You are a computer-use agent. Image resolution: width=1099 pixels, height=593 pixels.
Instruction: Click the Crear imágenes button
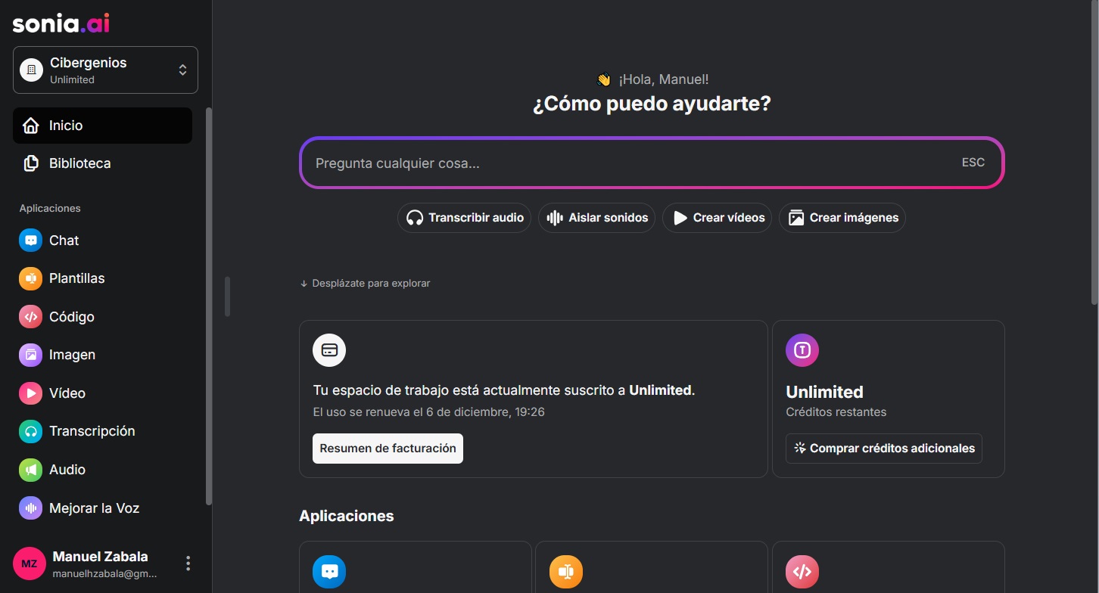coord(842,218)
